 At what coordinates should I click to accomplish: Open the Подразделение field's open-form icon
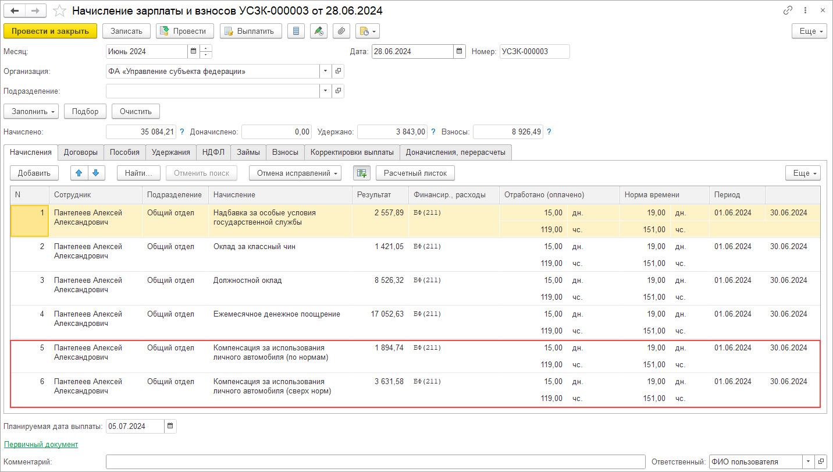click(338, 91)
